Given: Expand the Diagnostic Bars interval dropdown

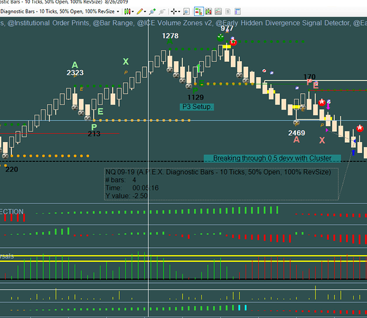Looking at the screenshot, I should (118, 11).
